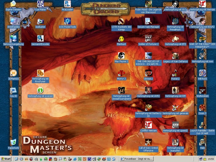Switch to ForumBase taskbar window
Viewport: 216px width, 162px height.
pos(137,159)
